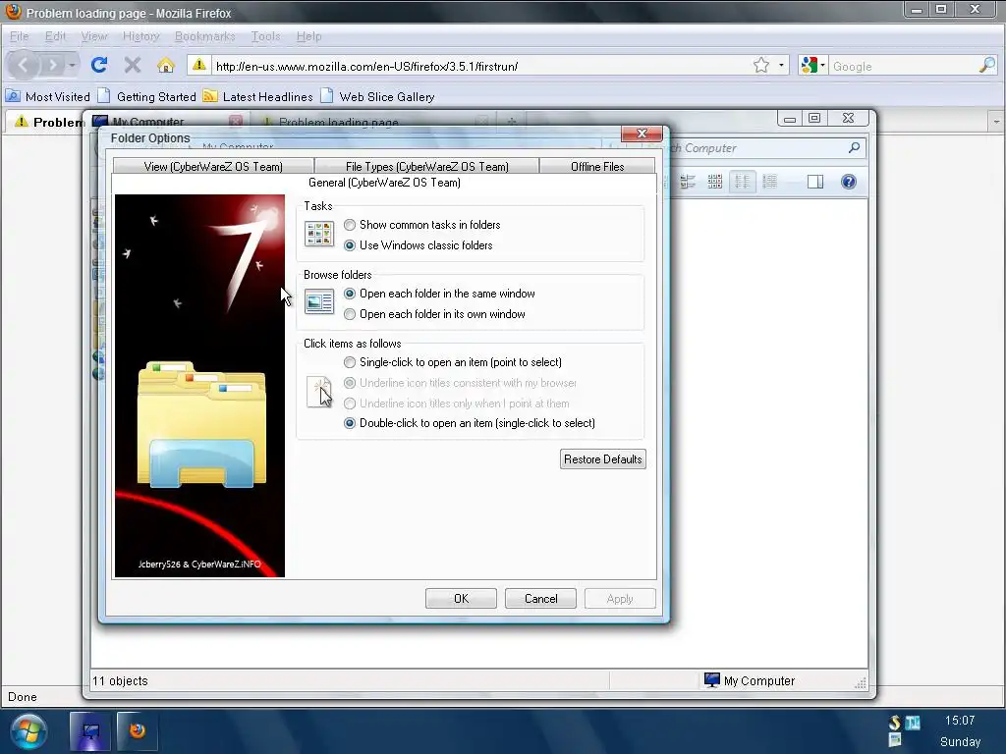The width and height of the screenshot is (1006, 754).
Task: Go forward with Firefox forward arrow
Action: pyautogui.click(x=53, y=65)
